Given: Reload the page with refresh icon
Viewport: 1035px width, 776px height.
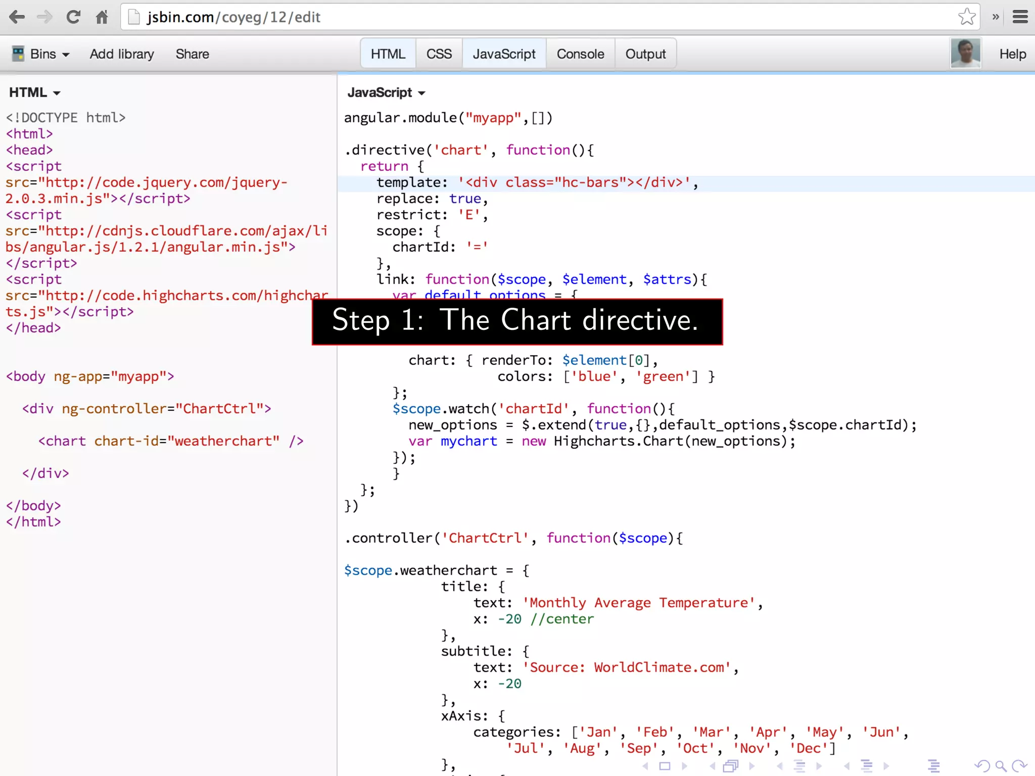Looking at the screenshot, I should pos(74,17).
